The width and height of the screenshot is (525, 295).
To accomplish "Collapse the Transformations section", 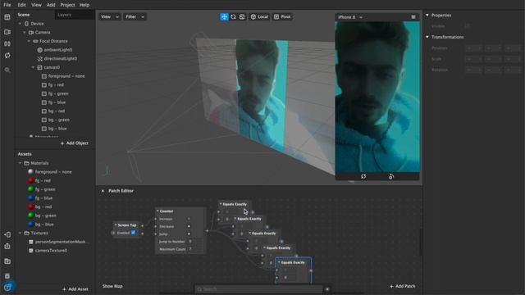I will point(427,37).
